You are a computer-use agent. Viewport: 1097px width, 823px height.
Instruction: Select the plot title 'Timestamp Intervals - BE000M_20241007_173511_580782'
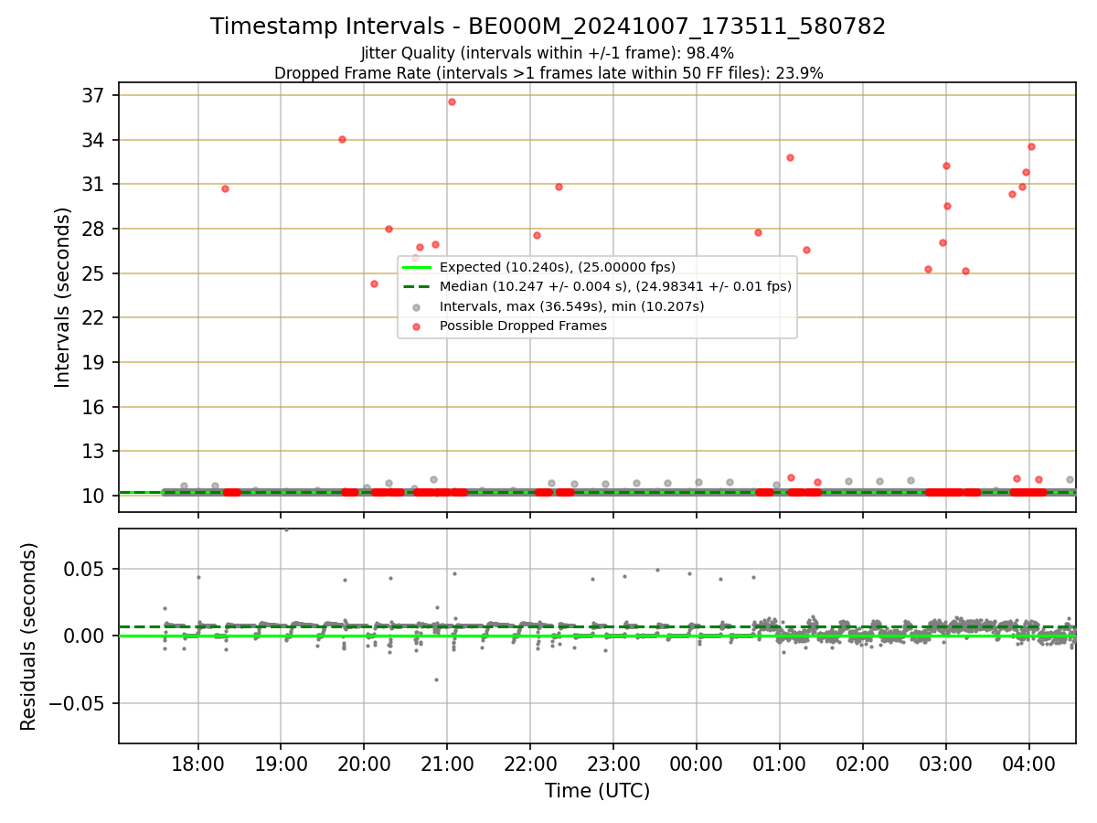click(x=548, y=27)
